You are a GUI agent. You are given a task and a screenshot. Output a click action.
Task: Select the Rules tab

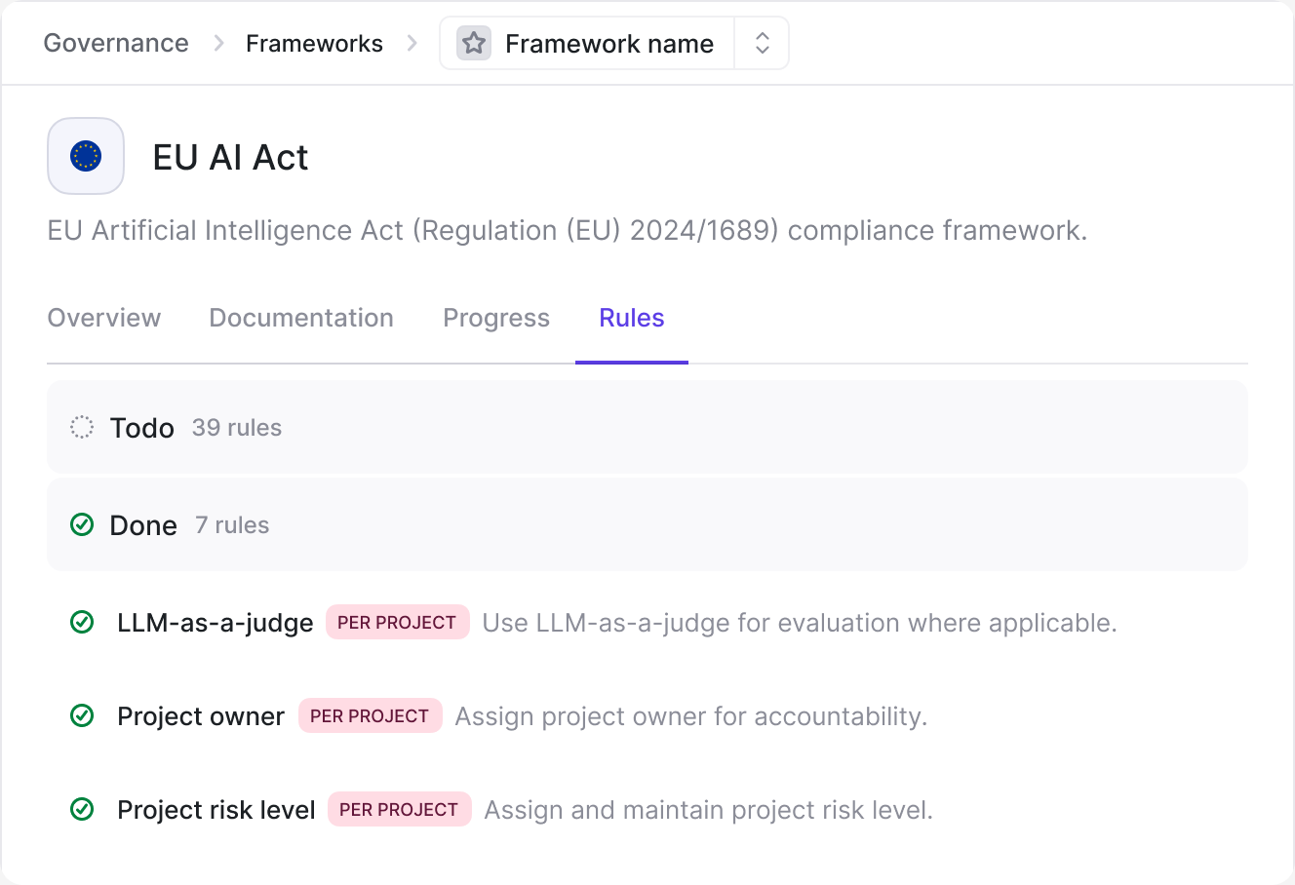pyautogui.click(x=632, y=318)
